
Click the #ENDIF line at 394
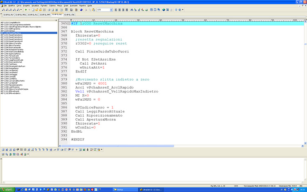77,140
